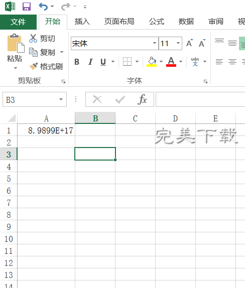Open the 审阅 Review tab
Image resolution: width=245 pixels, height=288 pixels.
pyautogui.click(x=216, y=22)
